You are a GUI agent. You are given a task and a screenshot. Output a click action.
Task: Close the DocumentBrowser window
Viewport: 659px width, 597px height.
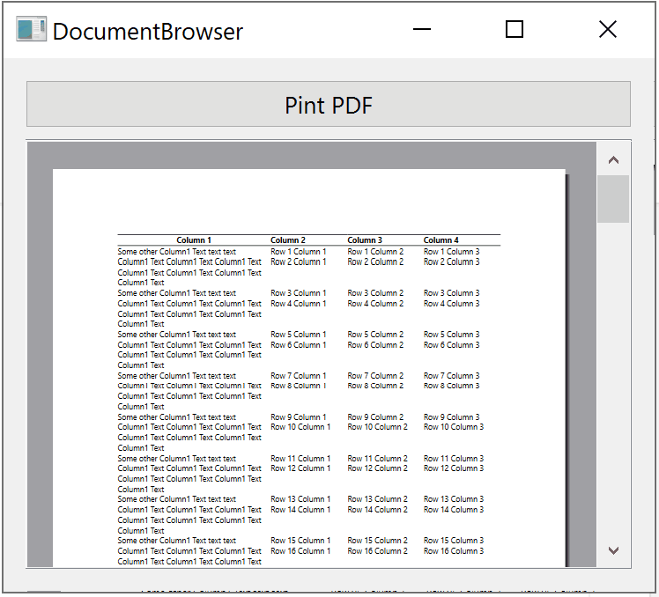607,30
